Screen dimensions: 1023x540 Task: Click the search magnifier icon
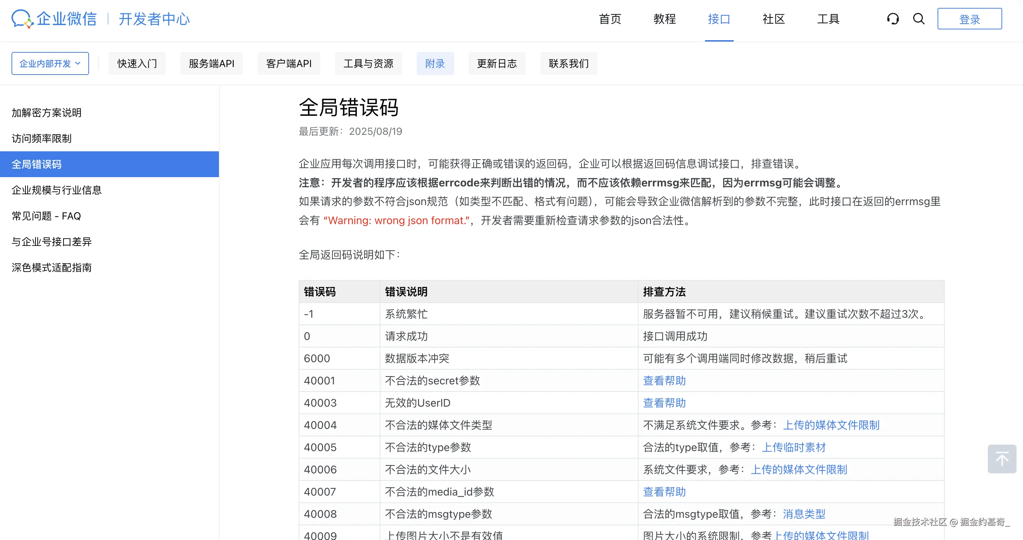point(919,19)
